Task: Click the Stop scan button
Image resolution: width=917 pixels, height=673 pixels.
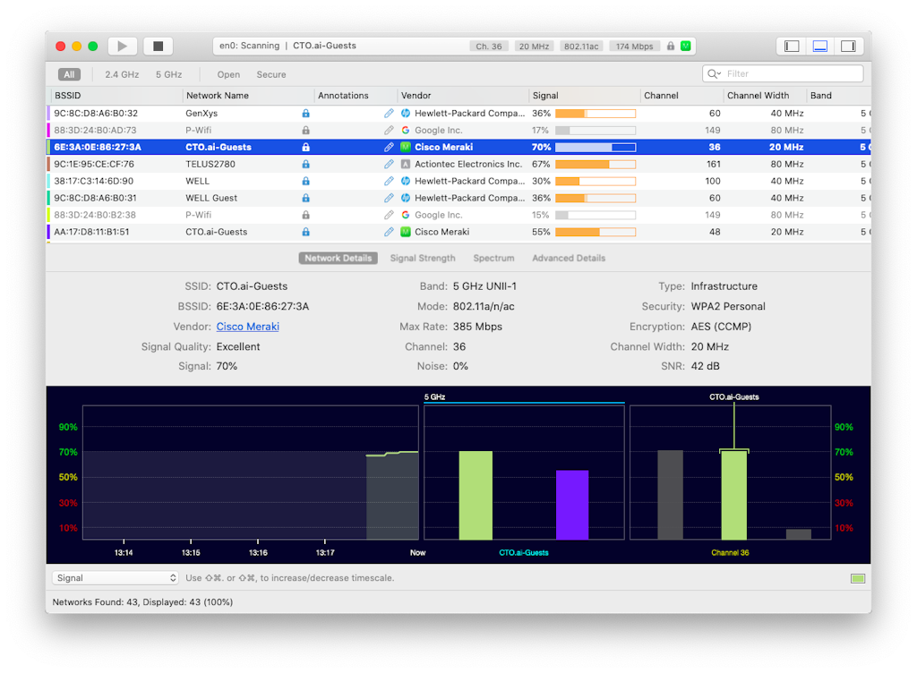Action: point(159,46)
